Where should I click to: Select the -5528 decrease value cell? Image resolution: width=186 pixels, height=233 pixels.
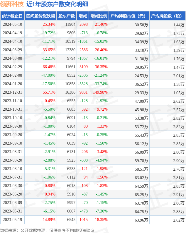point(83,84)
